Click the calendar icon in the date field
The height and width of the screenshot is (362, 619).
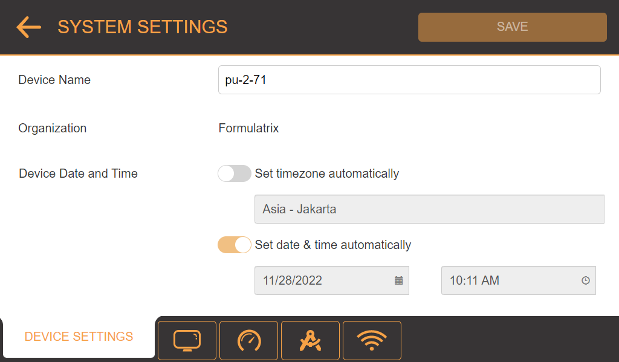coord(398,280)
